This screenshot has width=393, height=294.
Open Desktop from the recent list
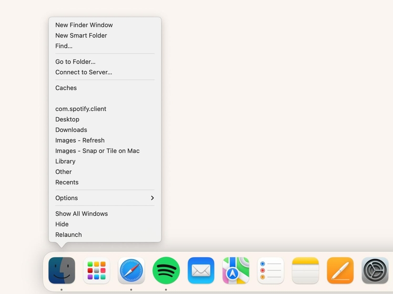105,119
